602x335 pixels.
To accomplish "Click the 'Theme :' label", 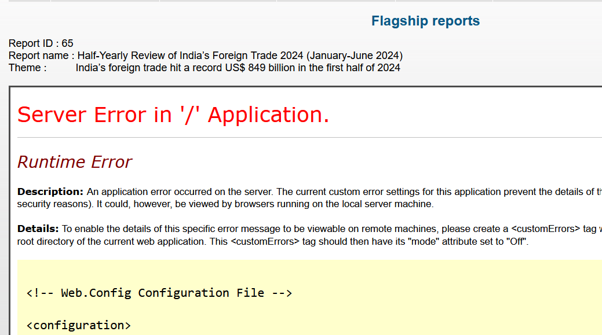I will pos(28,68).
